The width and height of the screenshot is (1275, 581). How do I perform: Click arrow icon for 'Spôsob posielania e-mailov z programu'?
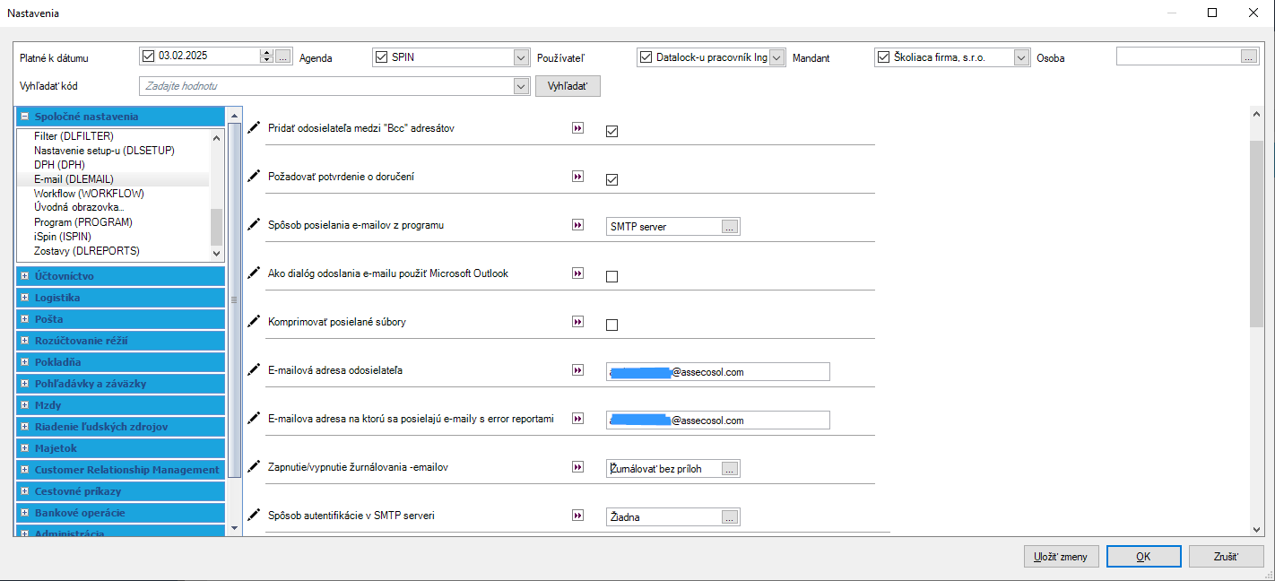click(578, 225)
